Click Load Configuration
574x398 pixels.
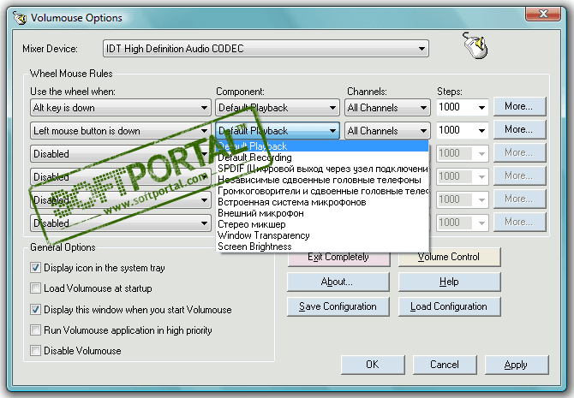pyautogui.click(x=449, y=306)
